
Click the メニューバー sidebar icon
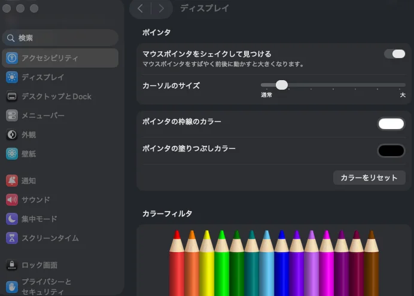click(12, 115)
